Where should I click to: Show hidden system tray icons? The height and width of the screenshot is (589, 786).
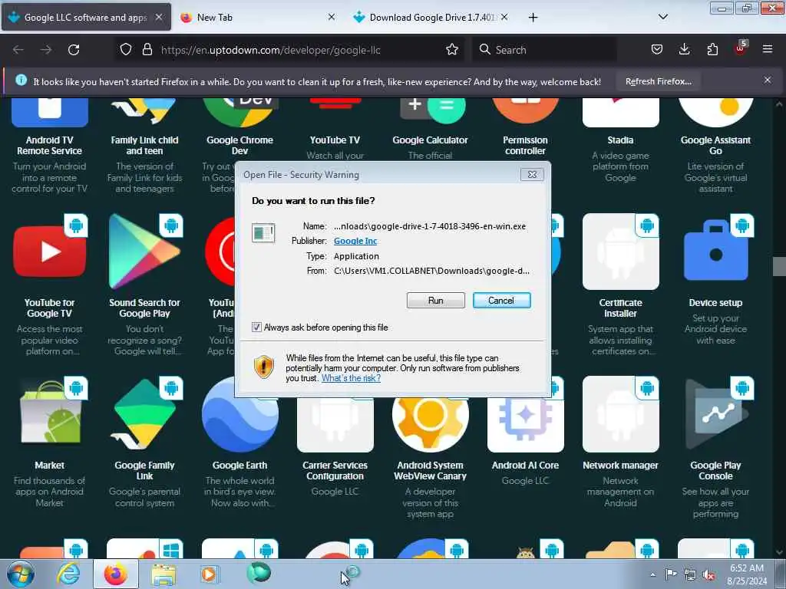pyautogui.click(x=652, y=575)
